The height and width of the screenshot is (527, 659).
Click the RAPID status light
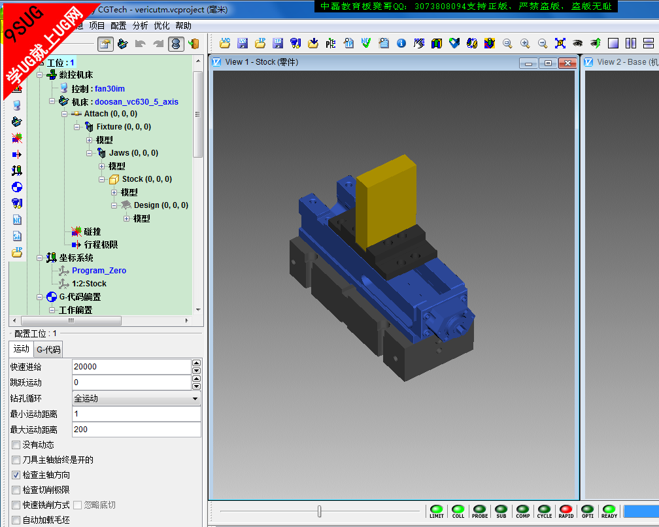tap(566, 511)
